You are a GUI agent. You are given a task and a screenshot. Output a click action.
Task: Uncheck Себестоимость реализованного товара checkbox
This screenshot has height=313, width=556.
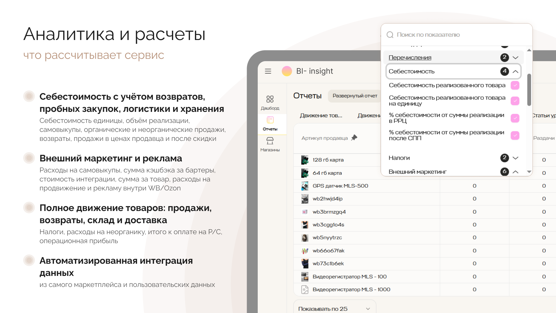tap(515, 85)
